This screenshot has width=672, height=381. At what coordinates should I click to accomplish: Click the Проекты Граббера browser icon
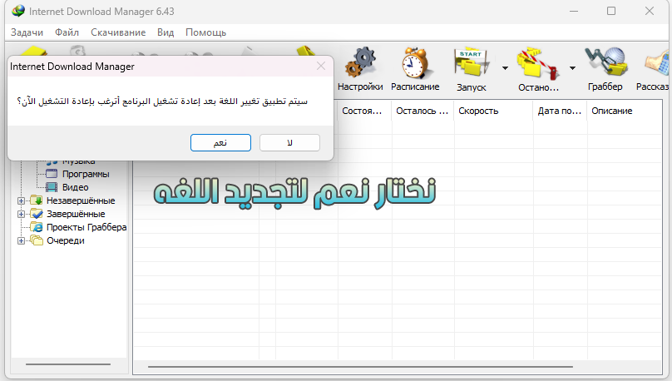[37, 227]
